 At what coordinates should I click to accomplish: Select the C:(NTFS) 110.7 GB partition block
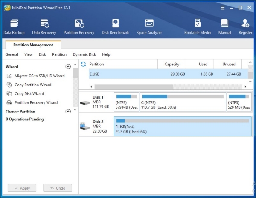pos(183,102)
